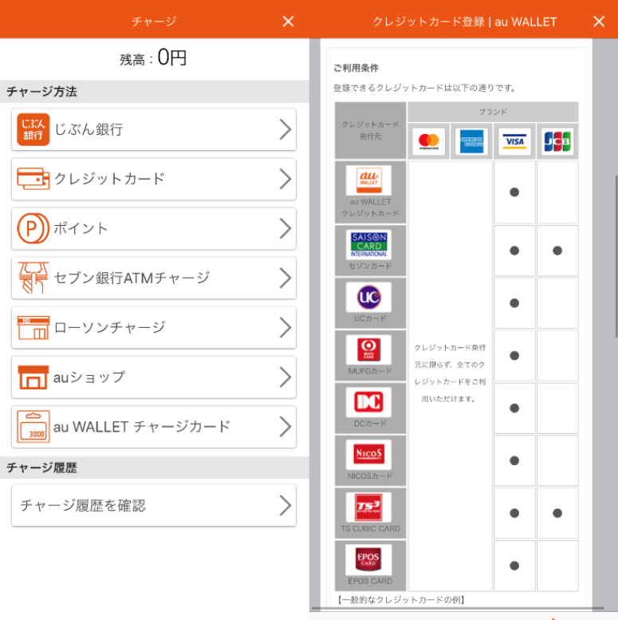This screenshot has width=618, height=620.
Task: Tap the P coin icon beside ポイント
Action: pyautogui.click(x=33, y=228)
